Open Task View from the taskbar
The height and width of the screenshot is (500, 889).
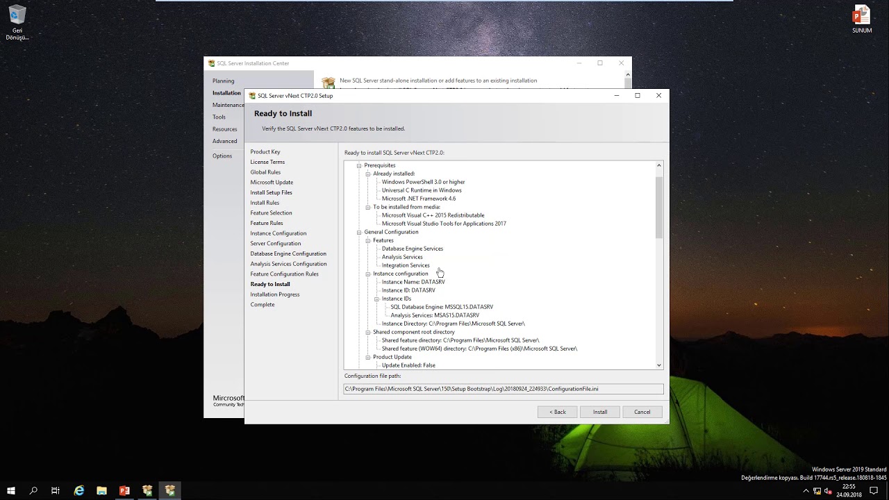[56, 490]
